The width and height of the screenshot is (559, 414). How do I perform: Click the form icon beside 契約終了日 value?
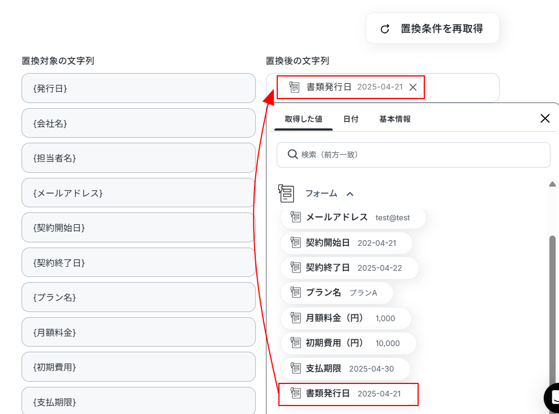tap(295, 267)
